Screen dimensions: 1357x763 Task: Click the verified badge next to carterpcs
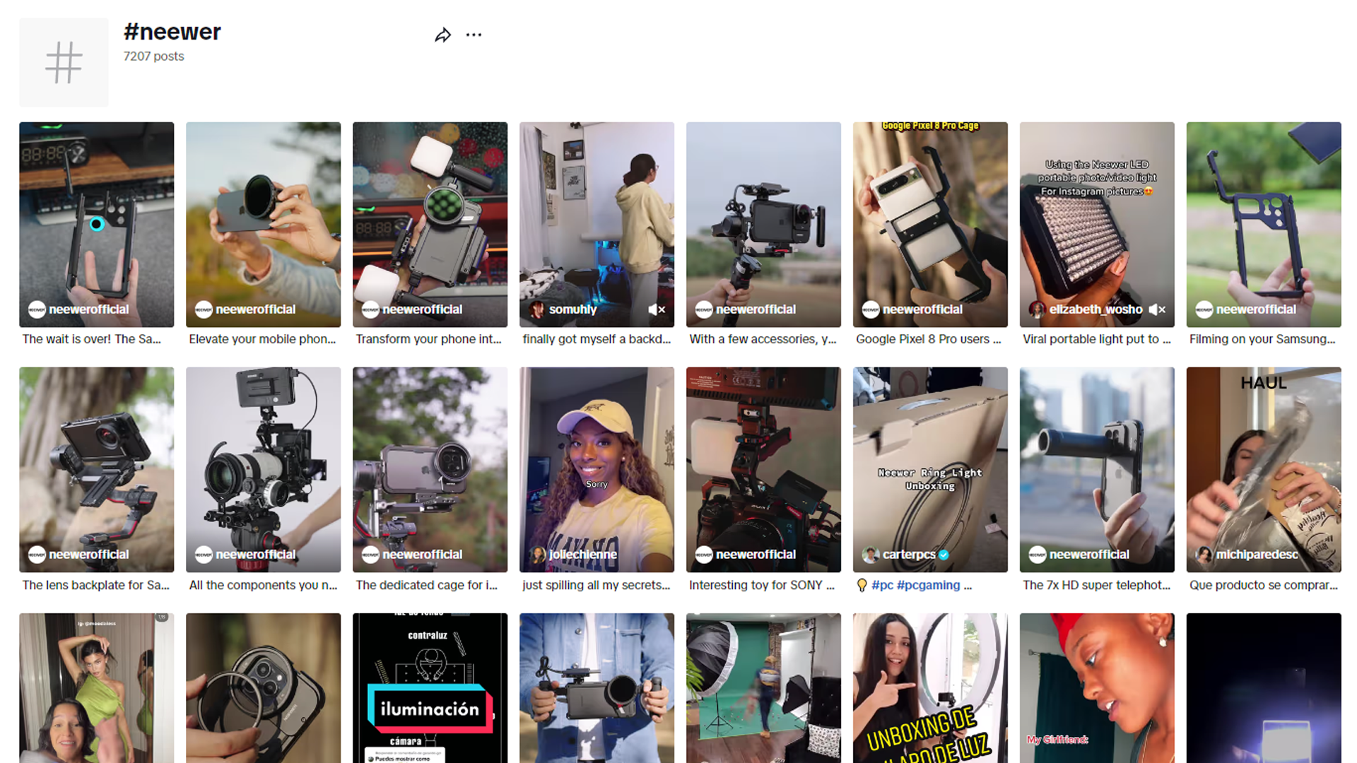(944, 555)
